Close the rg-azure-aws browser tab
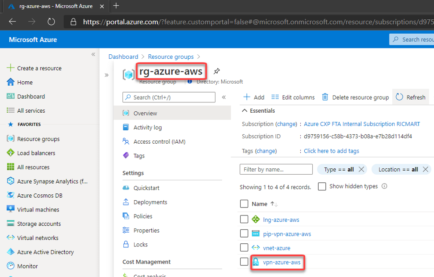434x277 pixels. 102,6
